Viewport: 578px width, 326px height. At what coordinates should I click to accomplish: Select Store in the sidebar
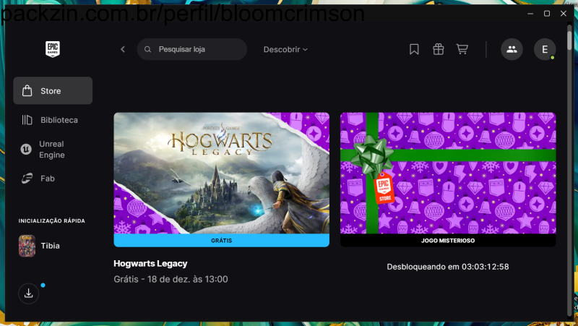tap(53, 91)
